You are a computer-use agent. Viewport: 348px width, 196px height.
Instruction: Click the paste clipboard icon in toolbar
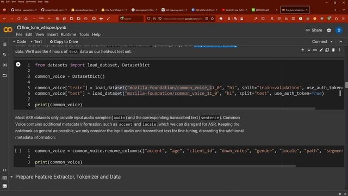click(241, 19)
